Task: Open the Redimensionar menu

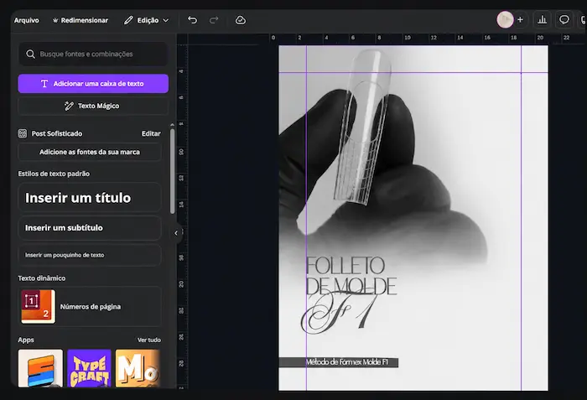Action: tap(81, 20)
